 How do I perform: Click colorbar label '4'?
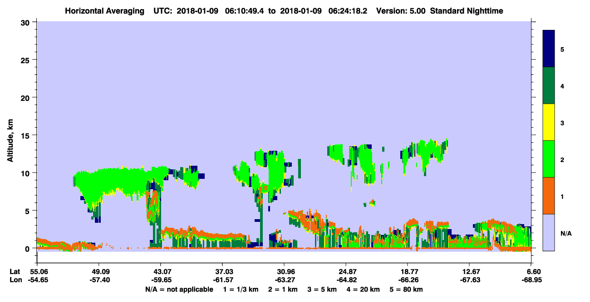click(x=562, y=86)
